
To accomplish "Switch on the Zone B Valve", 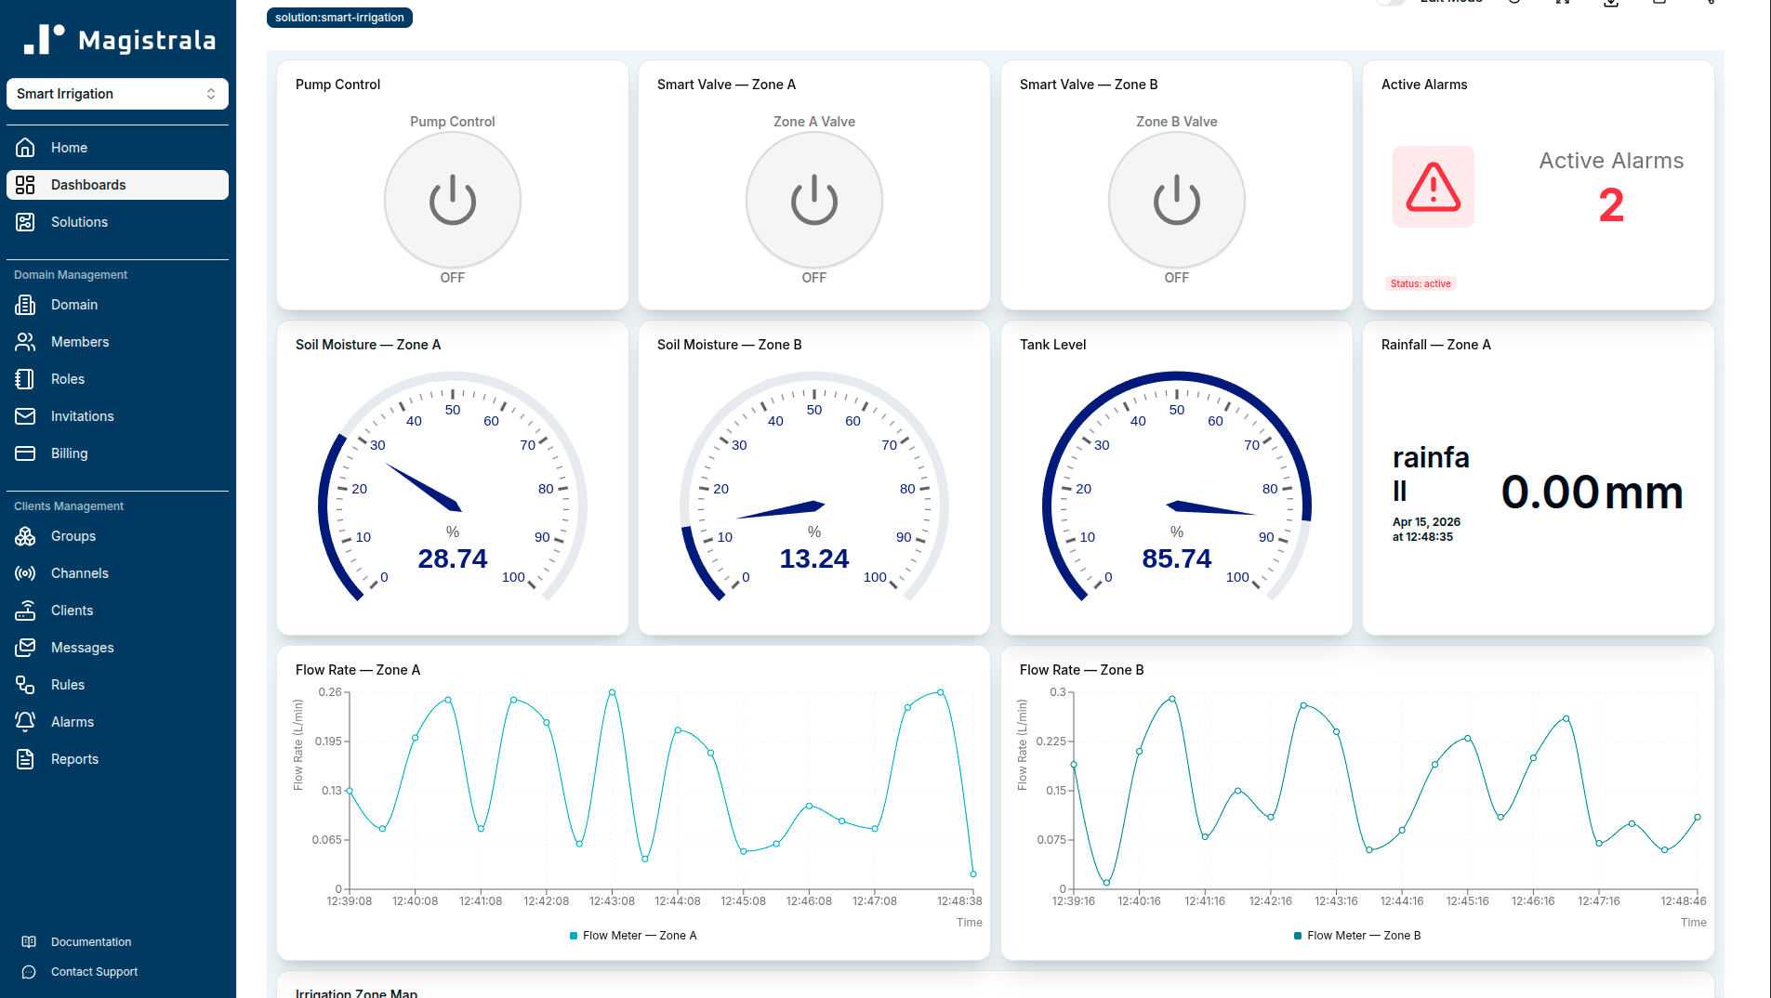I will [1176, 200].
